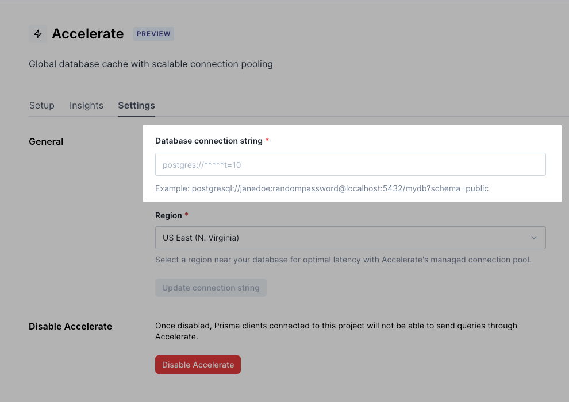Click the red asterisk beside Database connection string
The height and width of the screenshot is (402, 569).
tap(267, 140)
